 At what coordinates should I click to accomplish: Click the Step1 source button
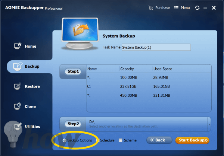(73, 71)
